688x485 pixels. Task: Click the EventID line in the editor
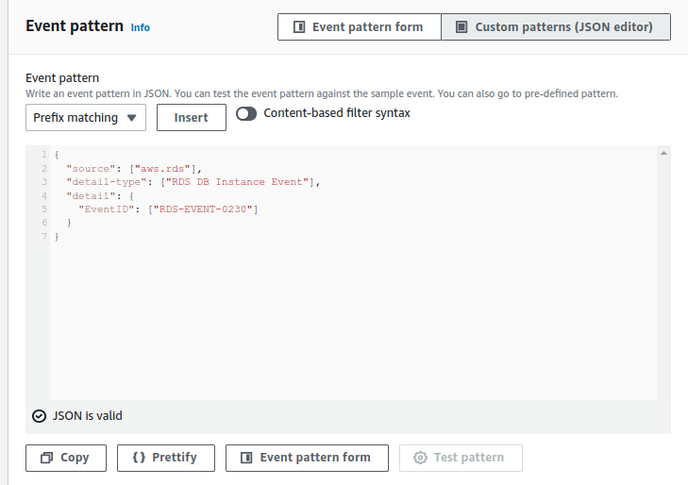168,209
